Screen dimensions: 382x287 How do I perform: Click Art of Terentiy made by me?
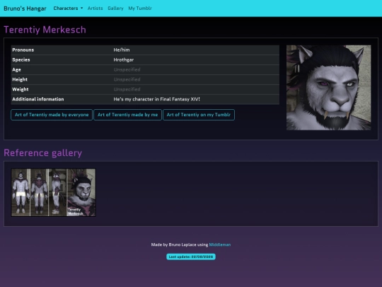click(x=127, y=115)
